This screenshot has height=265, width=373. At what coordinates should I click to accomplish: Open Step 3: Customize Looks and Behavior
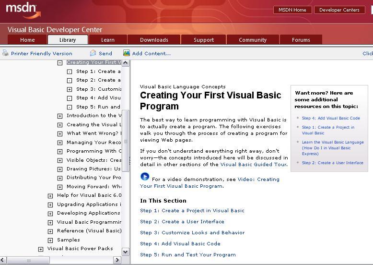[x=192, y=232]
